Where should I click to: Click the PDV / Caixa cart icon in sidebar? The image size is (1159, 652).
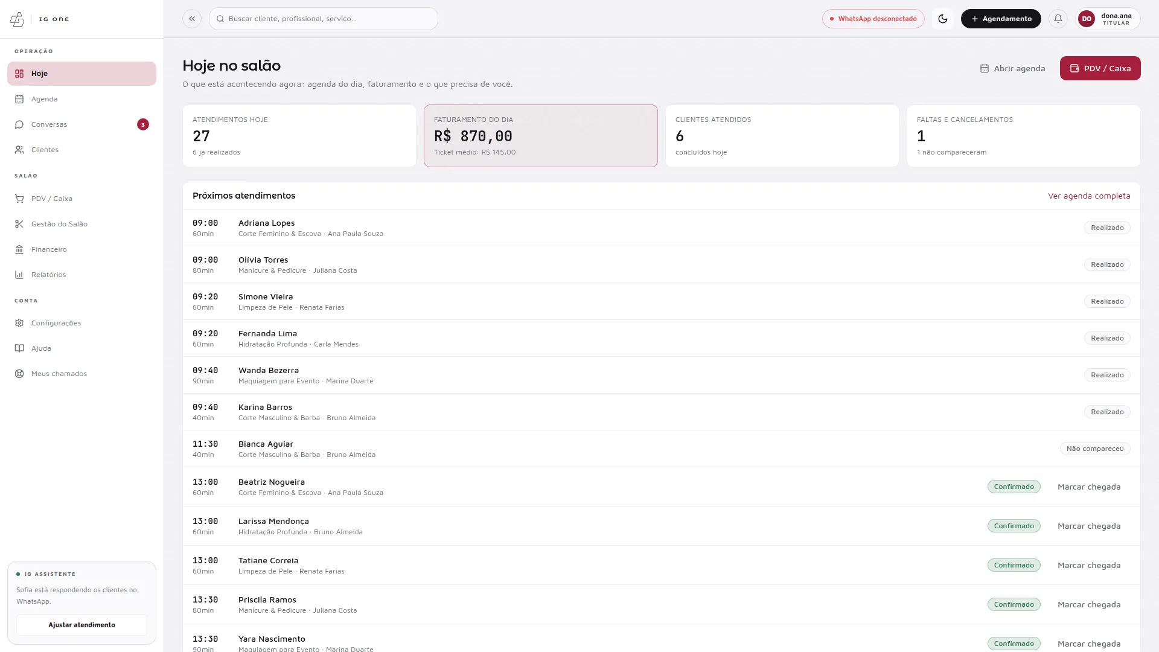click(x=19, y=199)
